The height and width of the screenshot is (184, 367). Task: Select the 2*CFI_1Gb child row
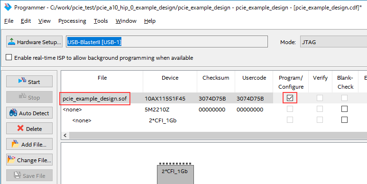coord(214,120)
